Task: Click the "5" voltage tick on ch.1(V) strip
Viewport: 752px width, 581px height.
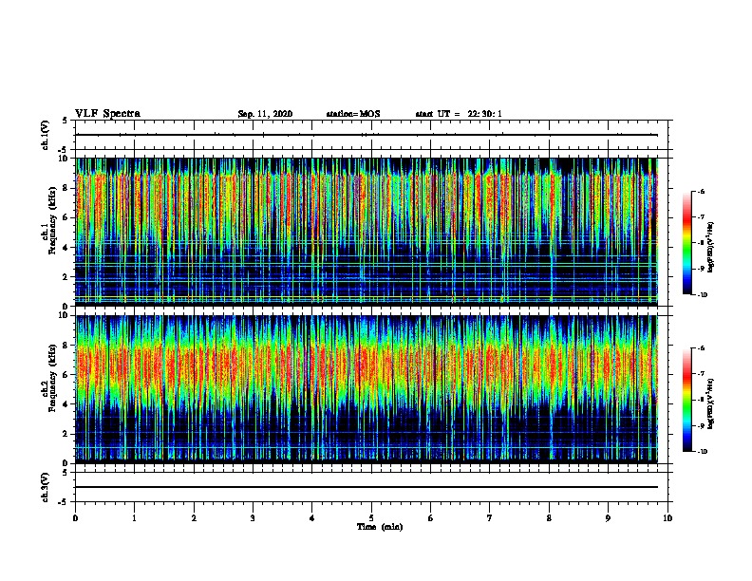Action: pyautogui.click(x=66, y=121)
